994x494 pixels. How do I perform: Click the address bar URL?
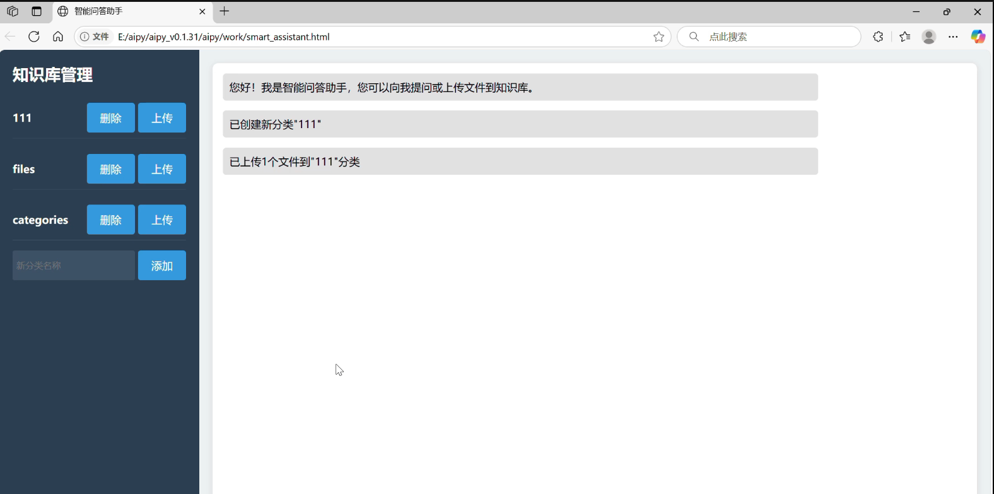coord(224,37)
